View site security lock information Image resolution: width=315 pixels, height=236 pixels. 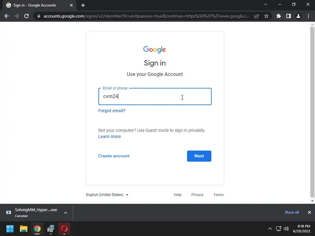(x=39, y=16)
